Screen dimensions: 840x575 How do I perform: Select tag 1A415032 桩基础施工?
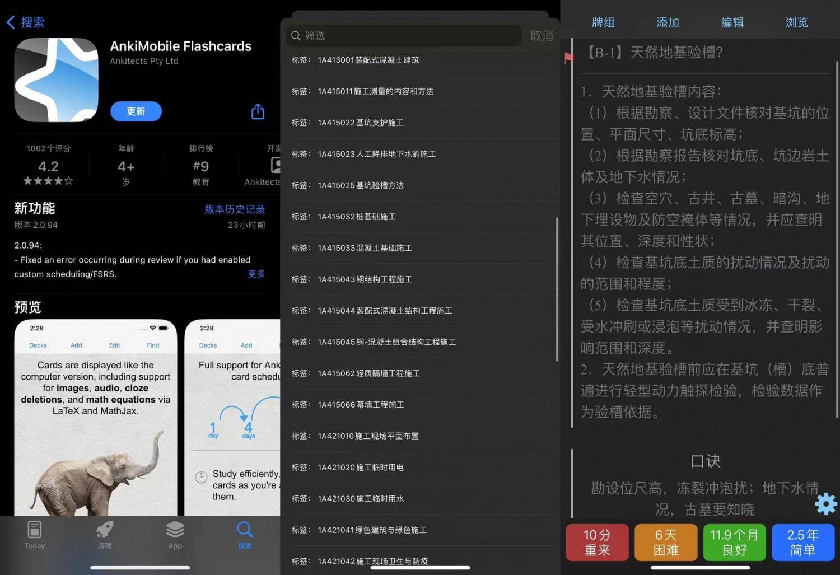(420, 217)
